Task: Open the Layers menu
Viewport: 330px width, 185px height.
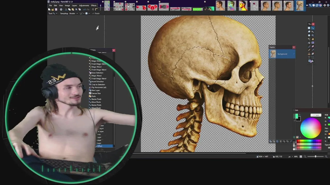Action: pos(75,5)
